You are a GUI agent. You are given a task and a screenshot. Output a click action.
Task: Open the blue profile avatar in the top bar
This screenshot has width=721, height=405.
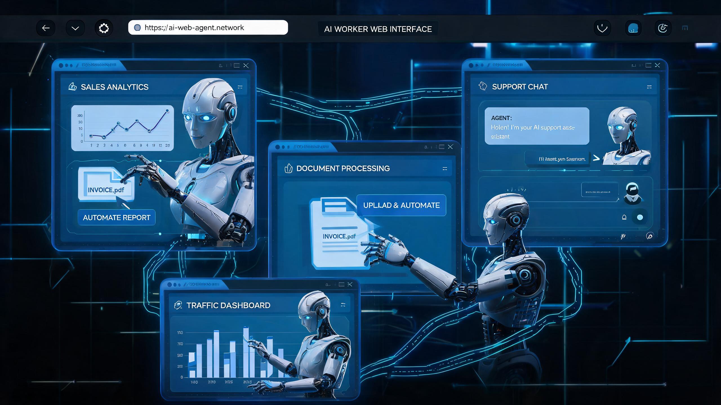[x=633, y=28]
